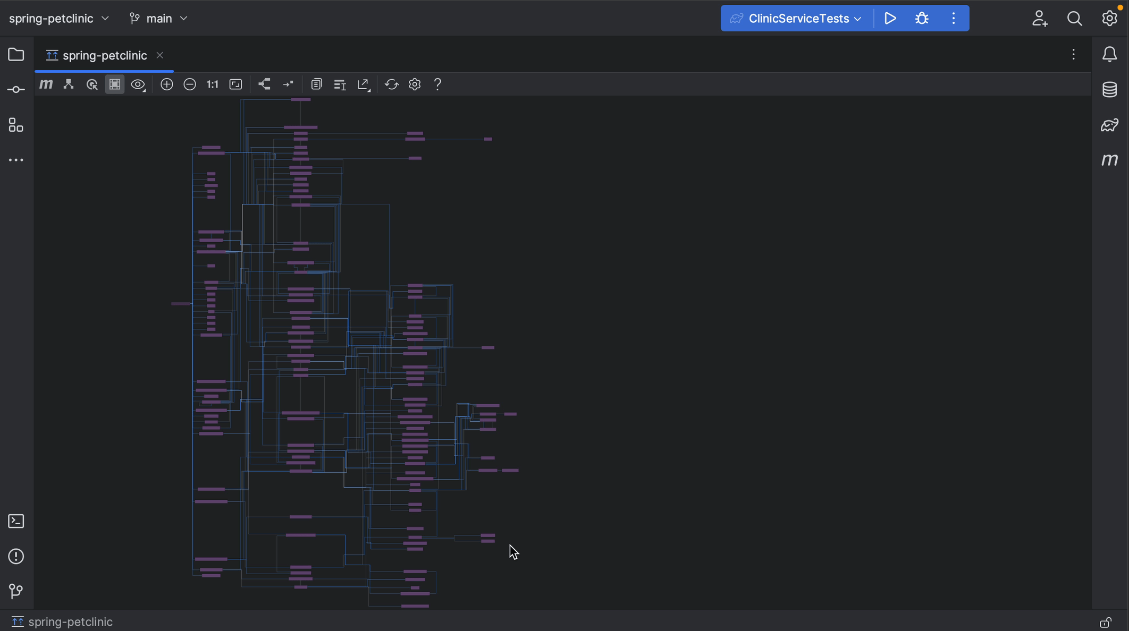Toggle zoom-to-selection mode in diagram toolbar
1129x631 pixels.
point(92,84)
